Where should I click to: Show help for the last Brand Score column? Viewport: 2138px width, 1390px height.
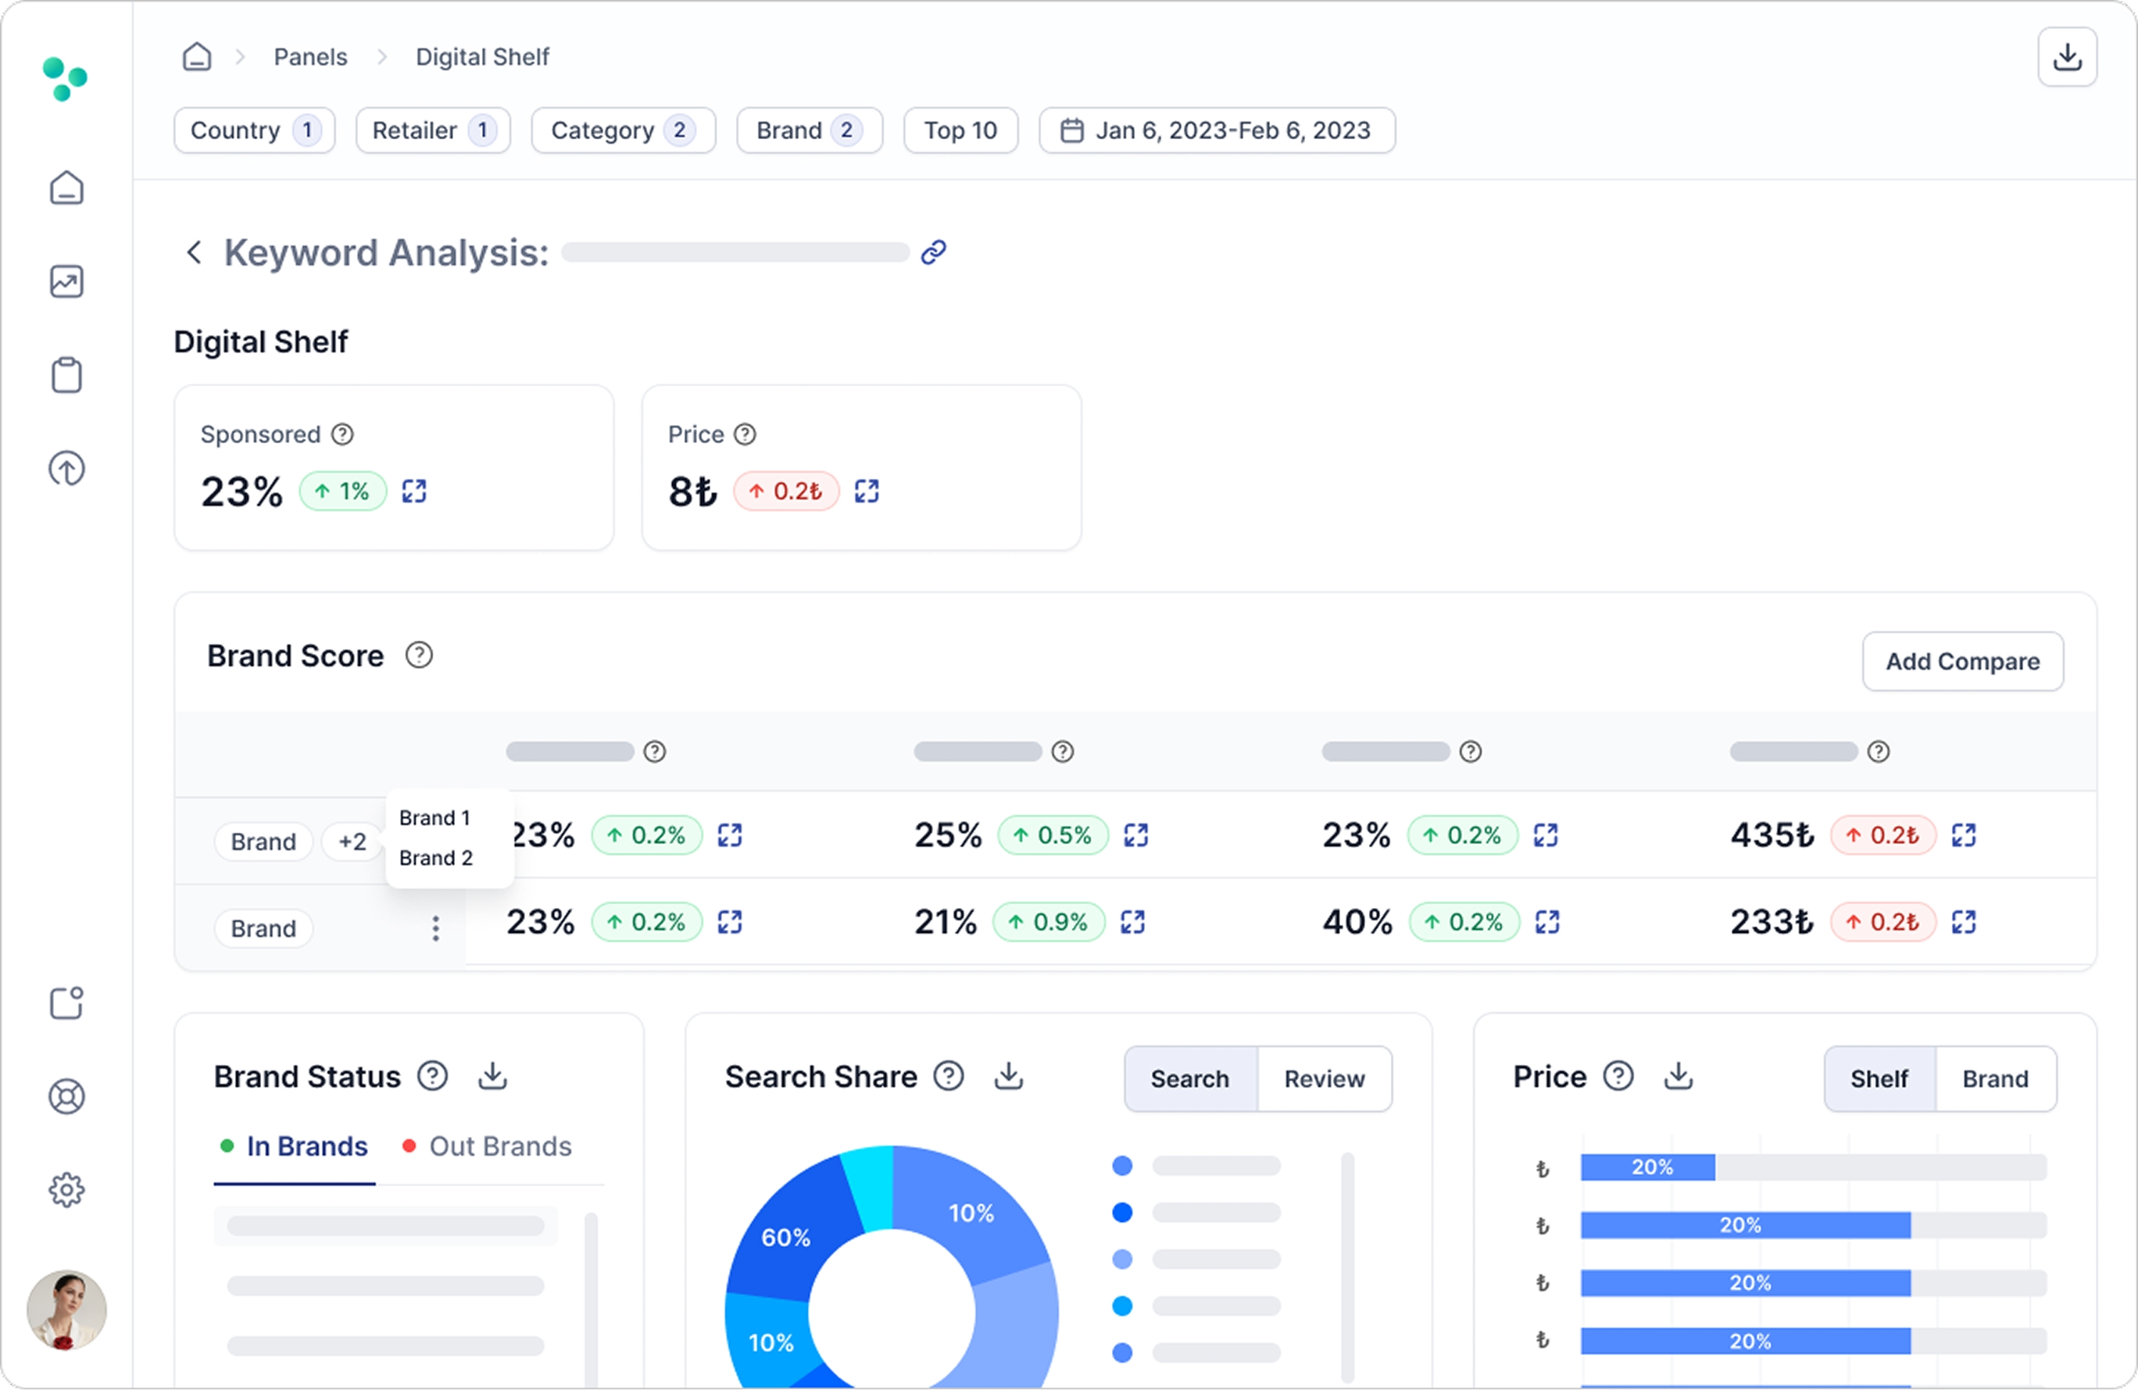point(1879,752)
